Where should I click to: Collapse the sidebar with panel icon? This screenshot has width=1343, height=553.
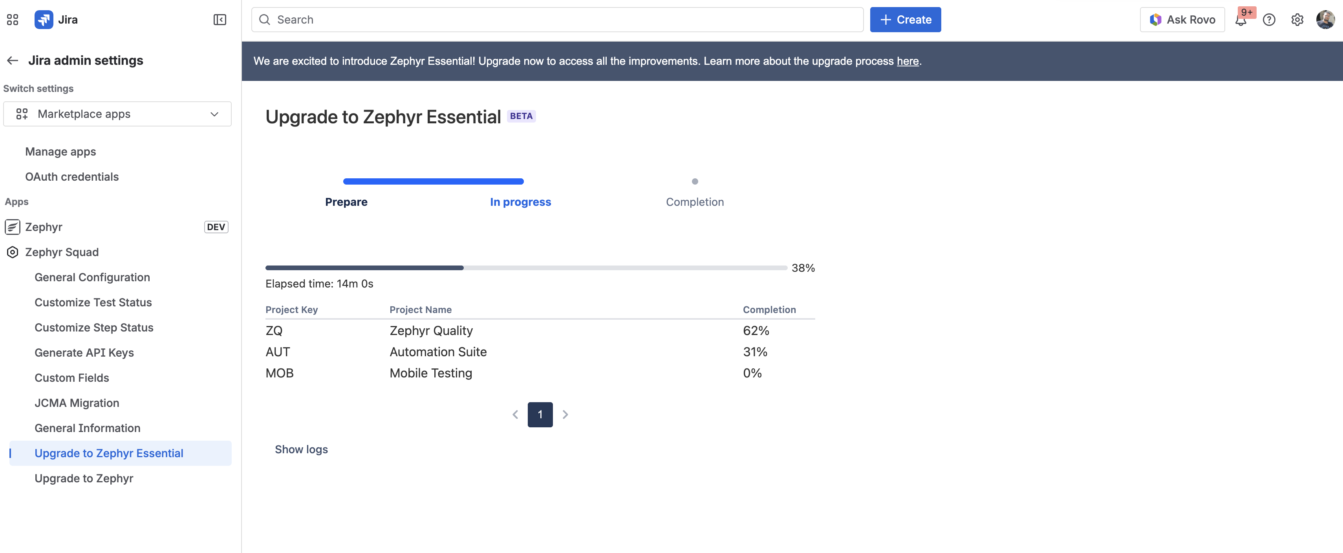(220, 20)
